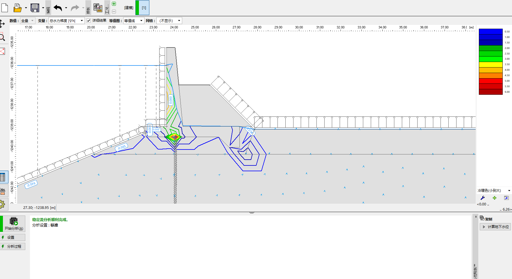This screenshot has height=279, width=512.
Task: Click the 24.00 mark on horizontal ruler
Action: click(174, 27)
